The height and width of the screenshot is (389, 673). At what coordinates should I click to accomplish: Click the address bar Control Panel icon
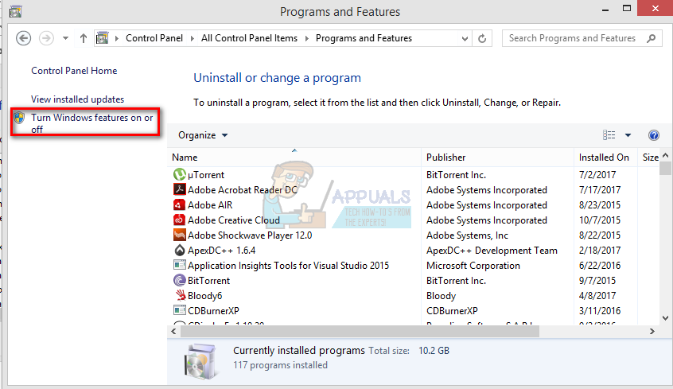tap(102, 38)
